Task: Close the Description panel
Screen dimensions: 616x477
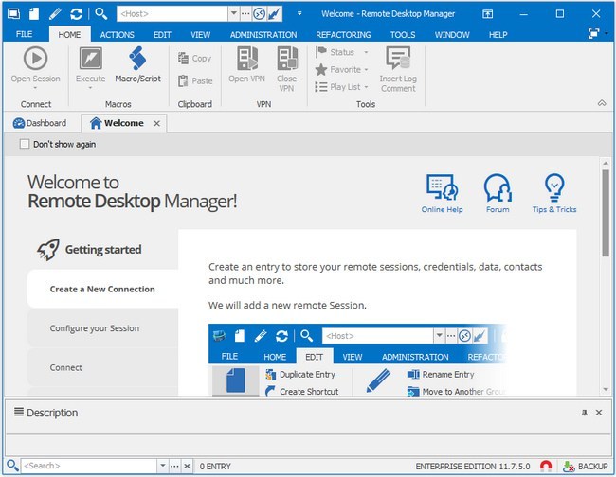Action: pyautogui.click(x=599, y=413)
